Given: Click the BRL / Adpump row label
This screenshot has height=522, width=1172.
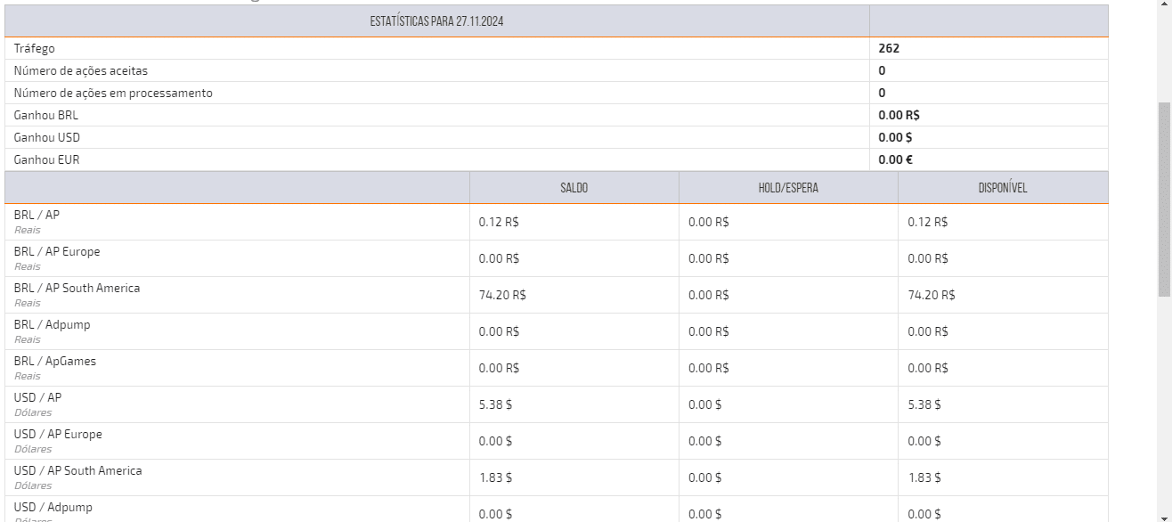Looking at the screenshot, I should (52, 325).
